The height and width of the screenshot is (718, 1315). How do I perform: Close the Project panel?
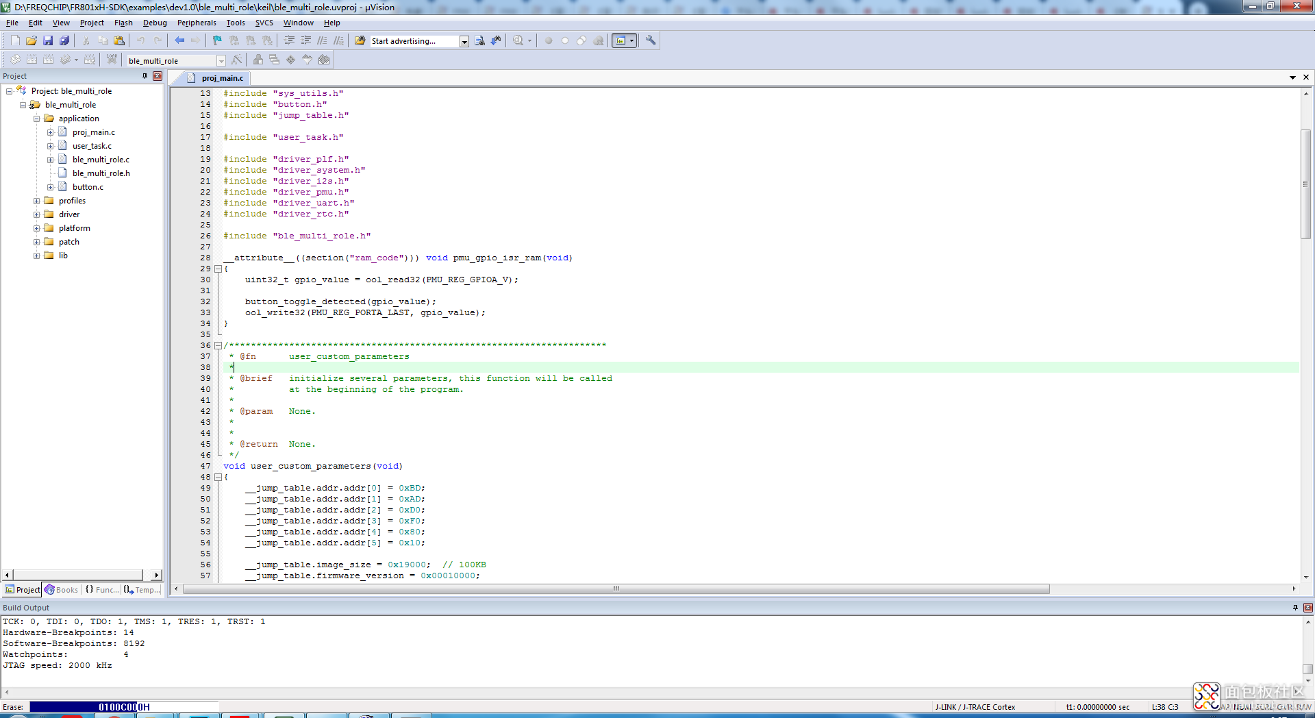click(158, 76)
